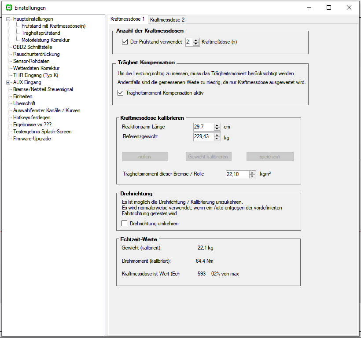The width and height of the screenshot is (361, 338).
Task: Decrease Trägheitsmoment dieser Bremse value
Action: pos(252,176)
